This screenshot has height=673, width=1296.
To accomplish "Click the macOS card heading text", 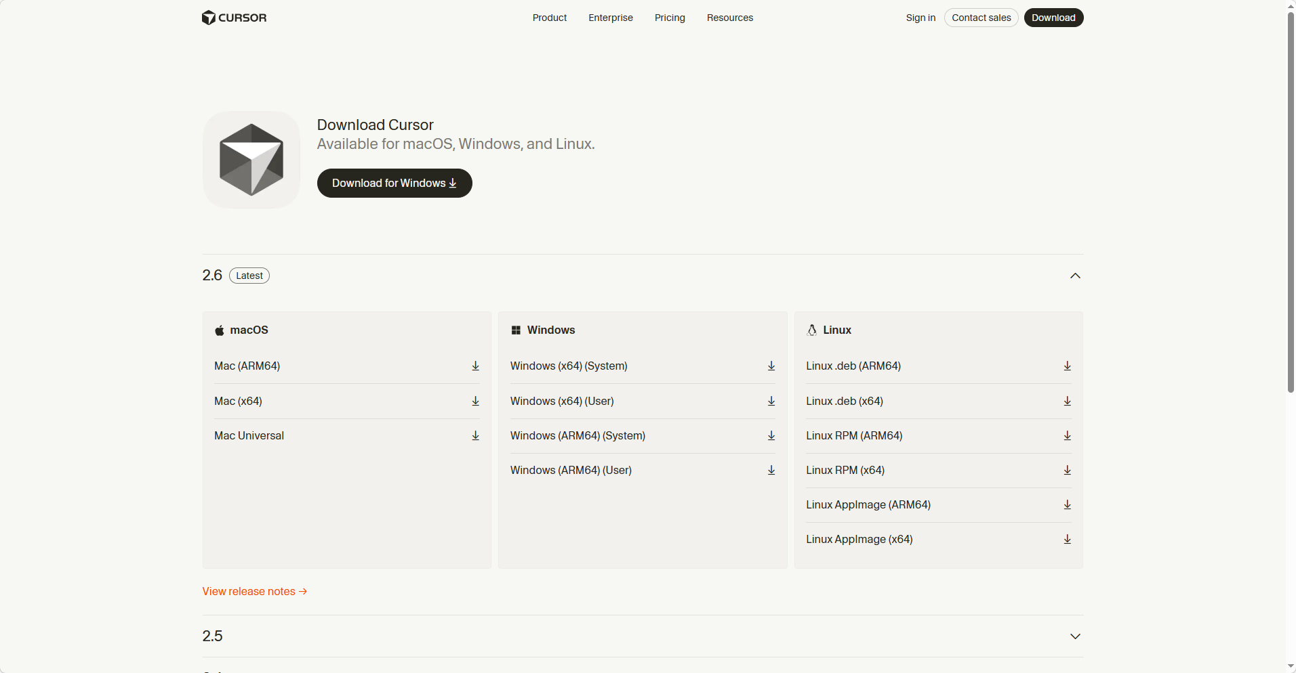I will [x=249, y=330].
